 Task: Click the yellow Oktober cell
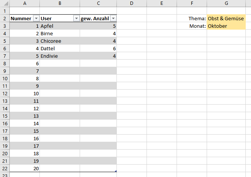coord(226,26)
